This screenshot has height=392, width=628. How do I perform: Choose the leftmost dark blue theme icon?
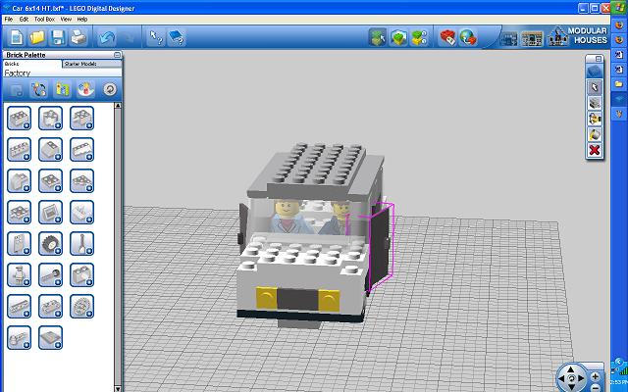509,39
